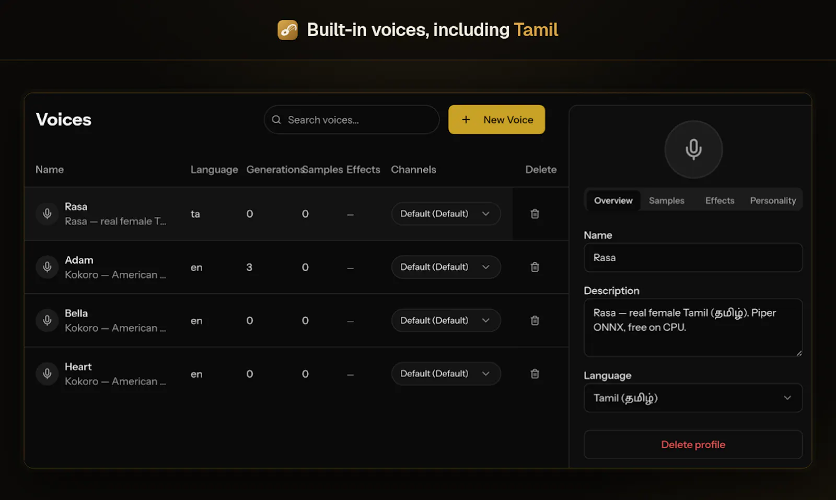This screenshot has width=836, height=500.
Task: Delete the Bella voice with trash icon
Action: point(535,320)
